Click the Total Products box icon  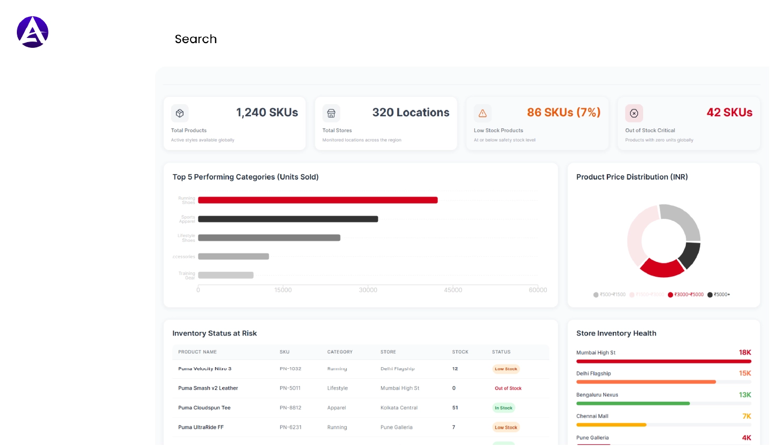point(179,113)
